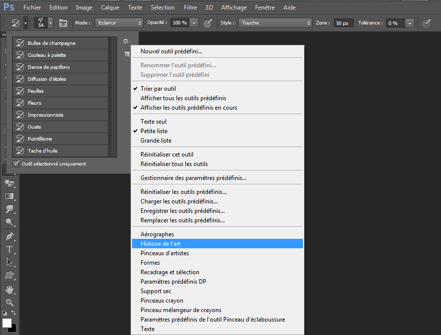Activate the Hand tool
Image resolution: width=441 pixels, height=335 pixels.
[9, 290]
